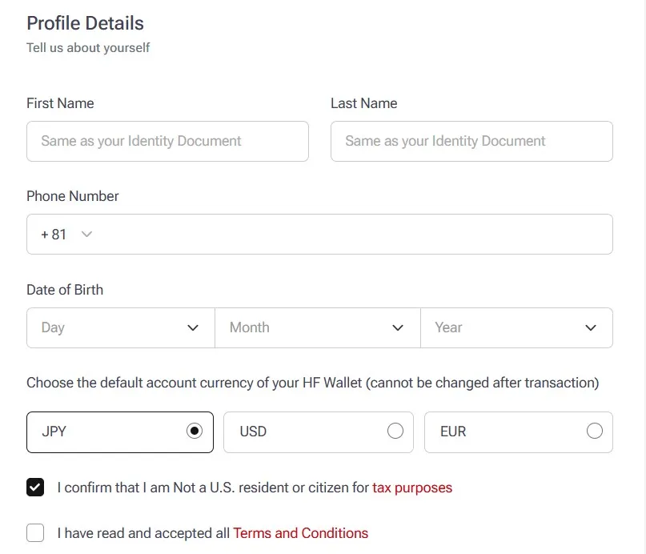The image size is (646, 554).
Task: Open the Month dropdown
Action: pos(317,327)
